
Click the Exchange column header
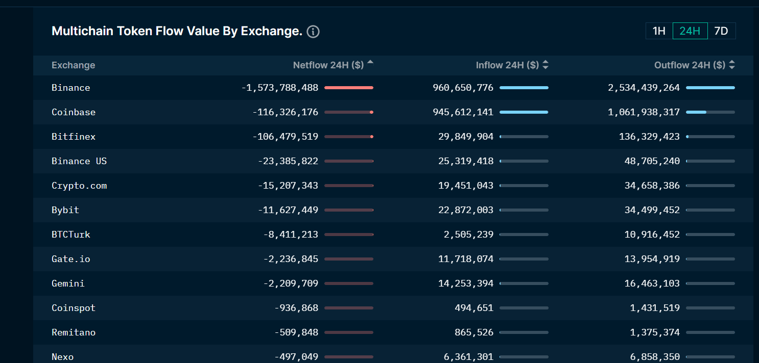[74, 65]
